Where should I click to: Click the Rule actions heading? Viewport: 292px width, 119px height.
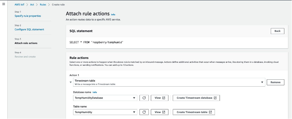click(x=79, y=58)
